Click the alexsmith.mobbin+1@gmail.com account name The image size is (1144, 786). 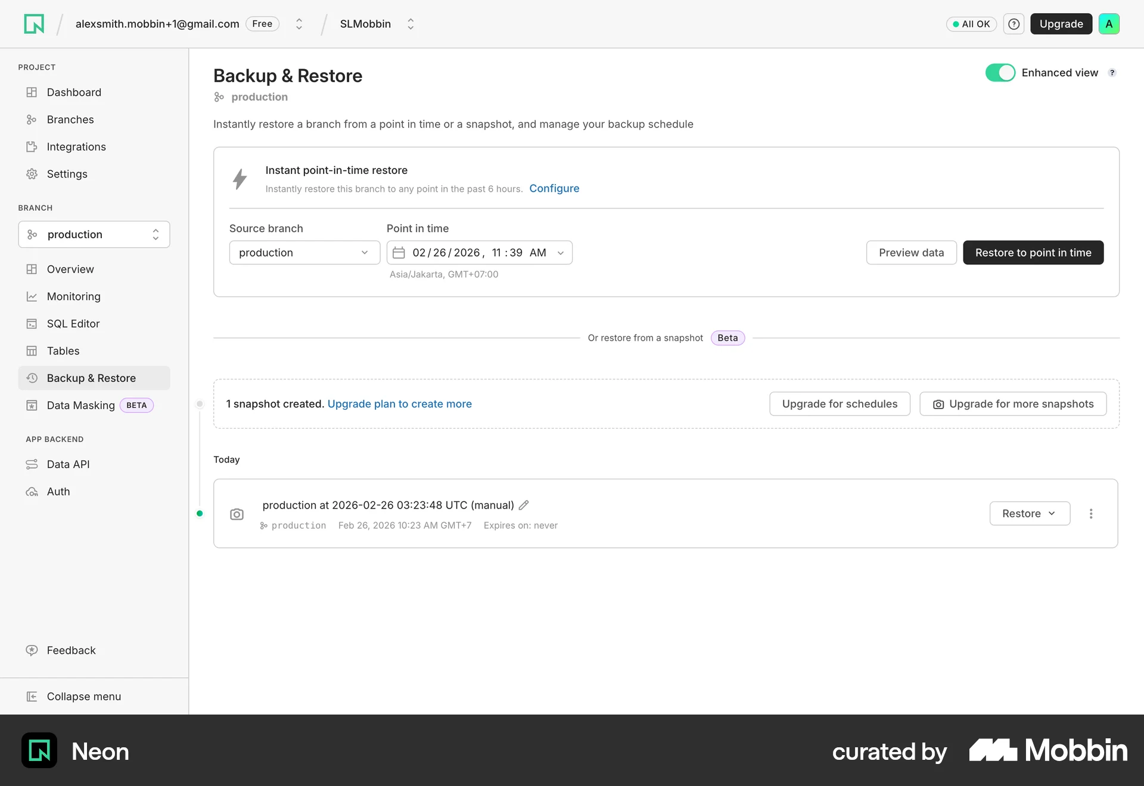[157, 24]
